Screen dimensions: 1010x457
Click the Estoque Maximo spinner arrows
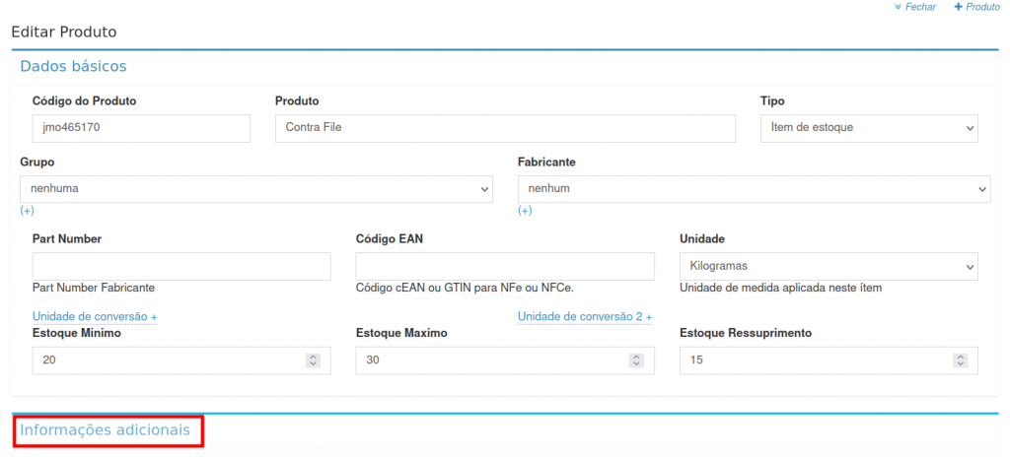pos(636,360)
